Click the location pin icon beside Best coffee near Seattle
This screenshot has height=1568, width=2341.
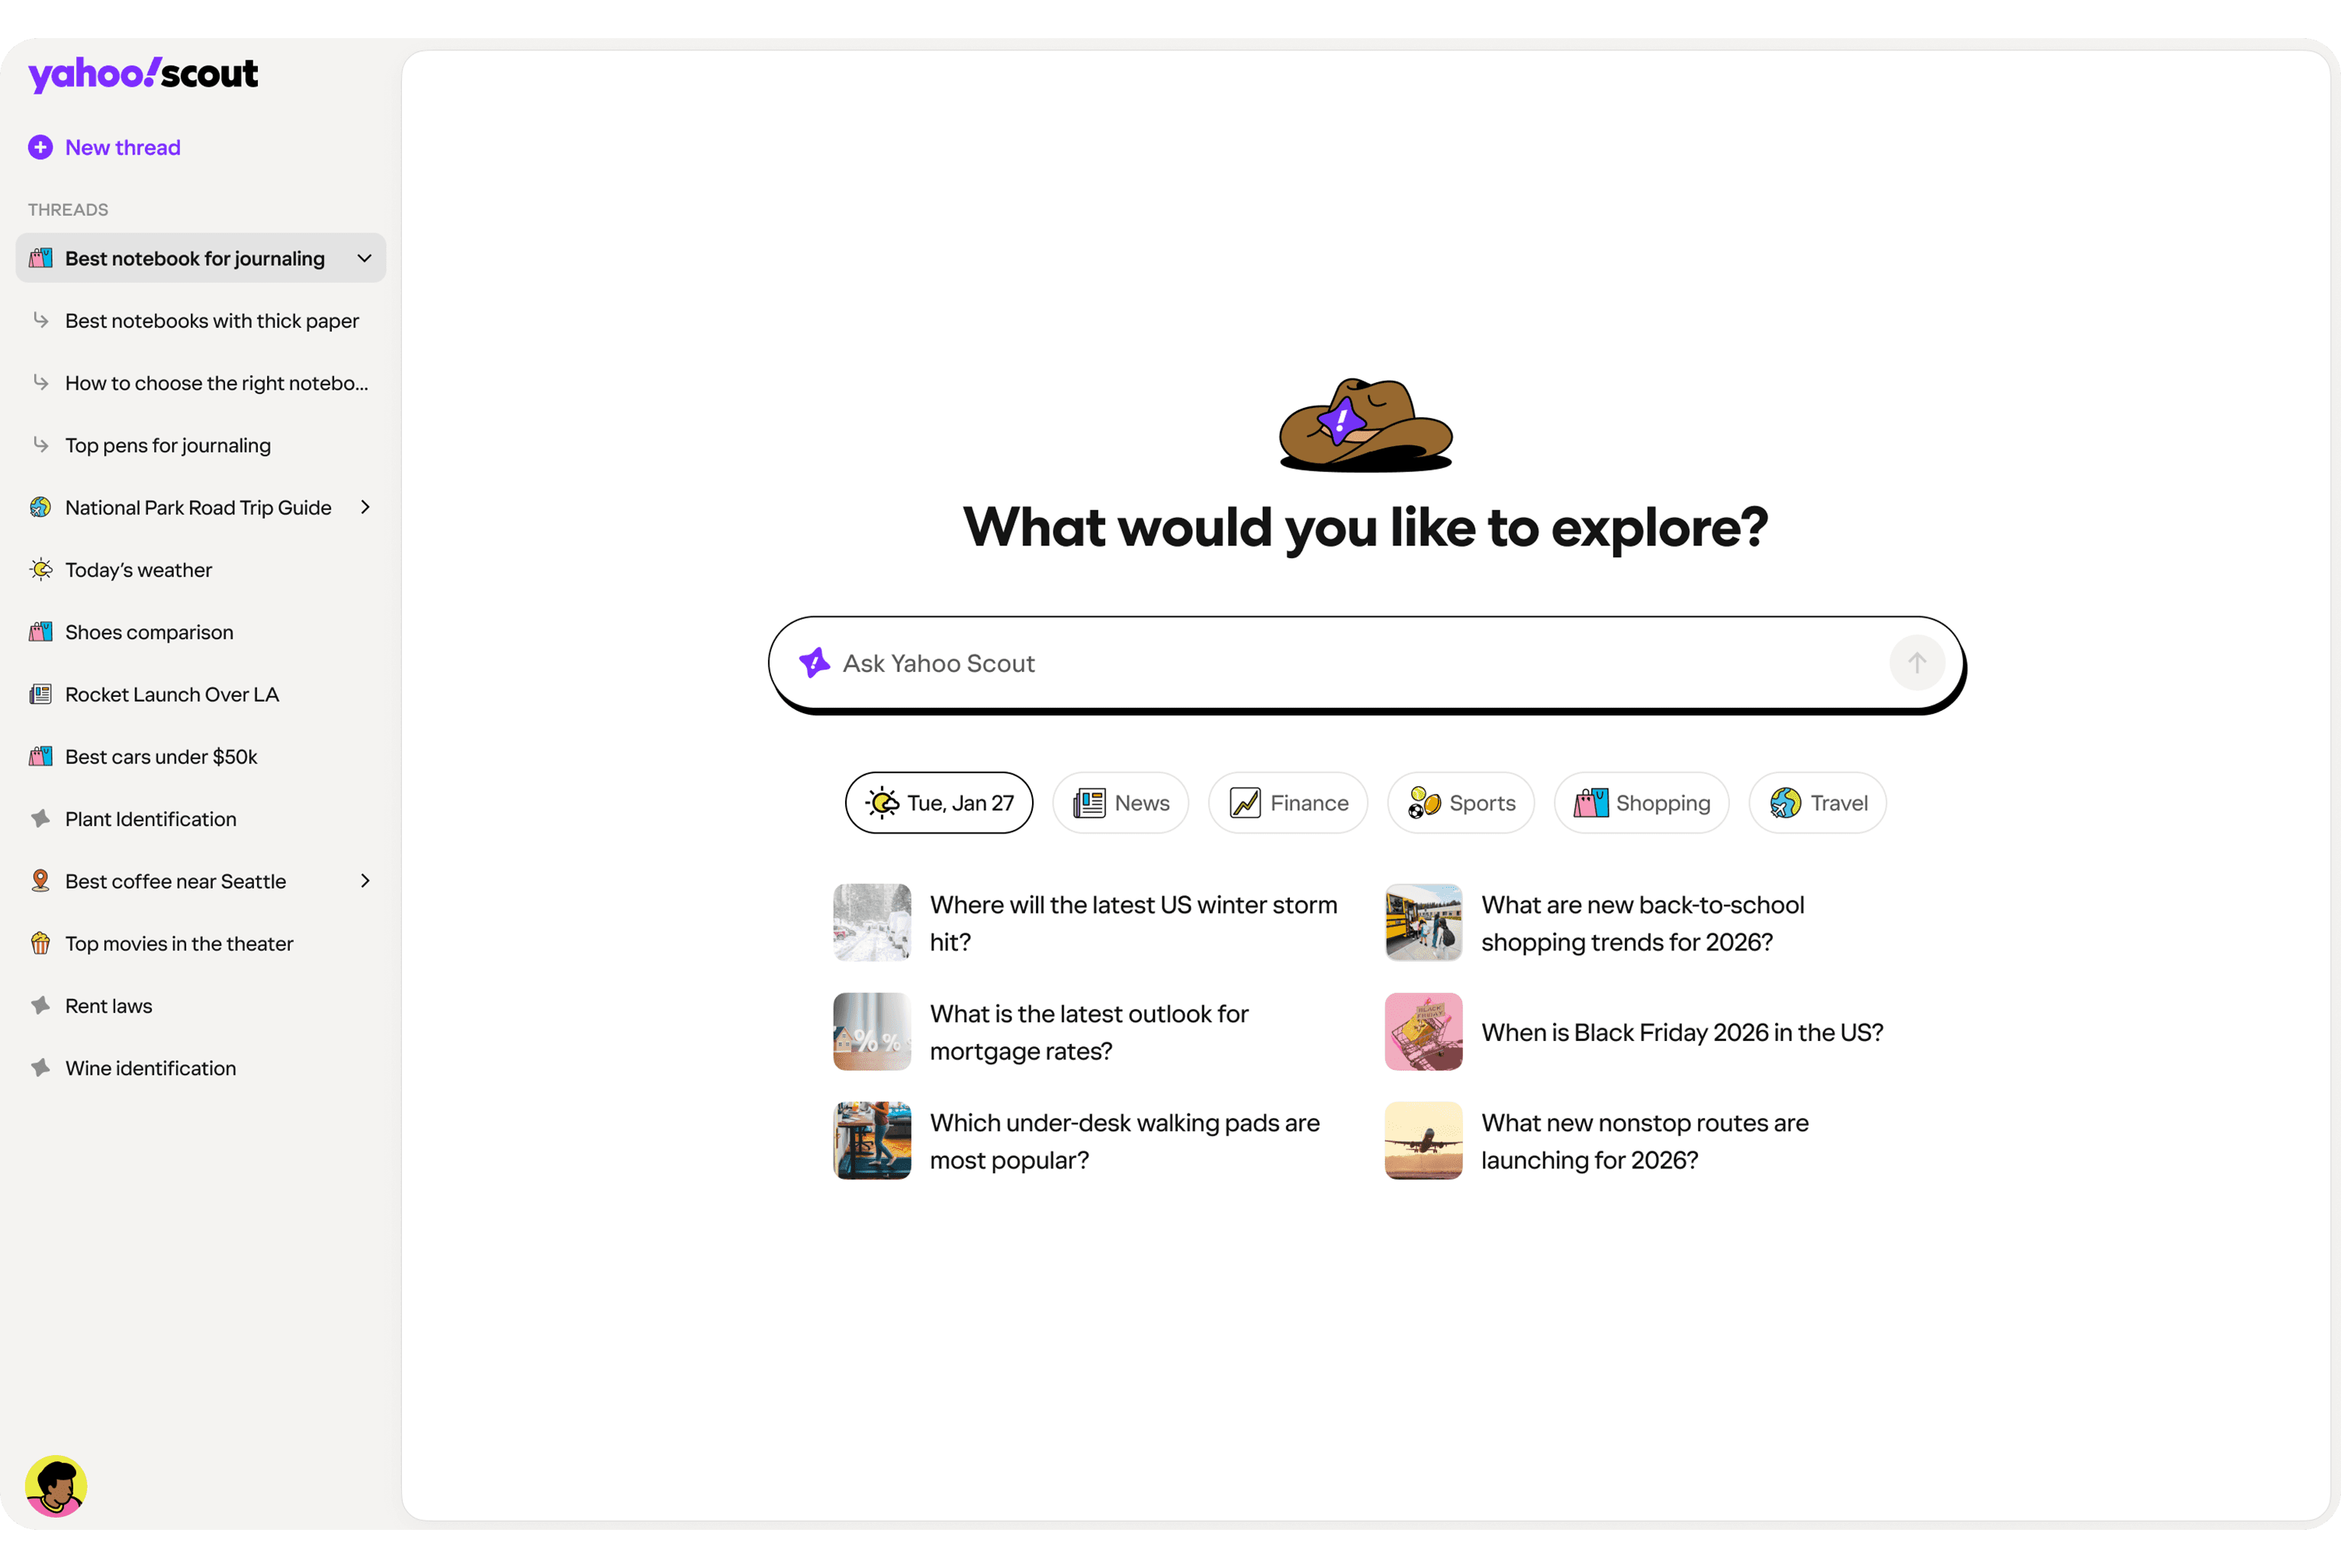click(40, 880)
